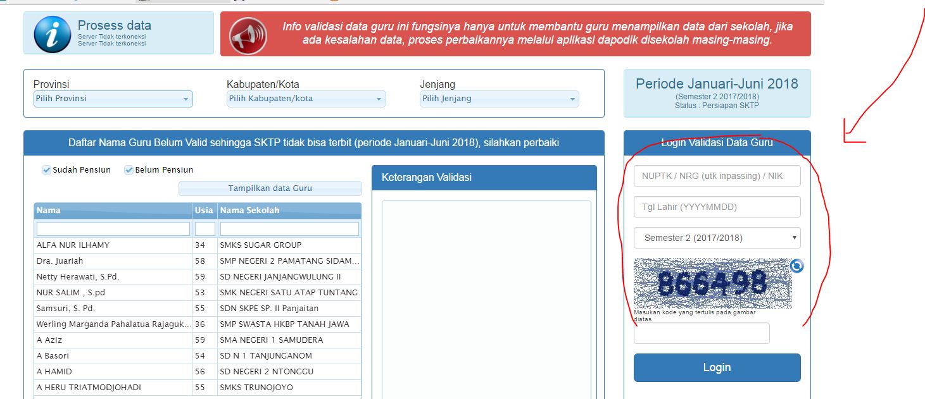Click the captcha code input box
Image resolution: width=925 pixels, height=399 pixels.
702,333
